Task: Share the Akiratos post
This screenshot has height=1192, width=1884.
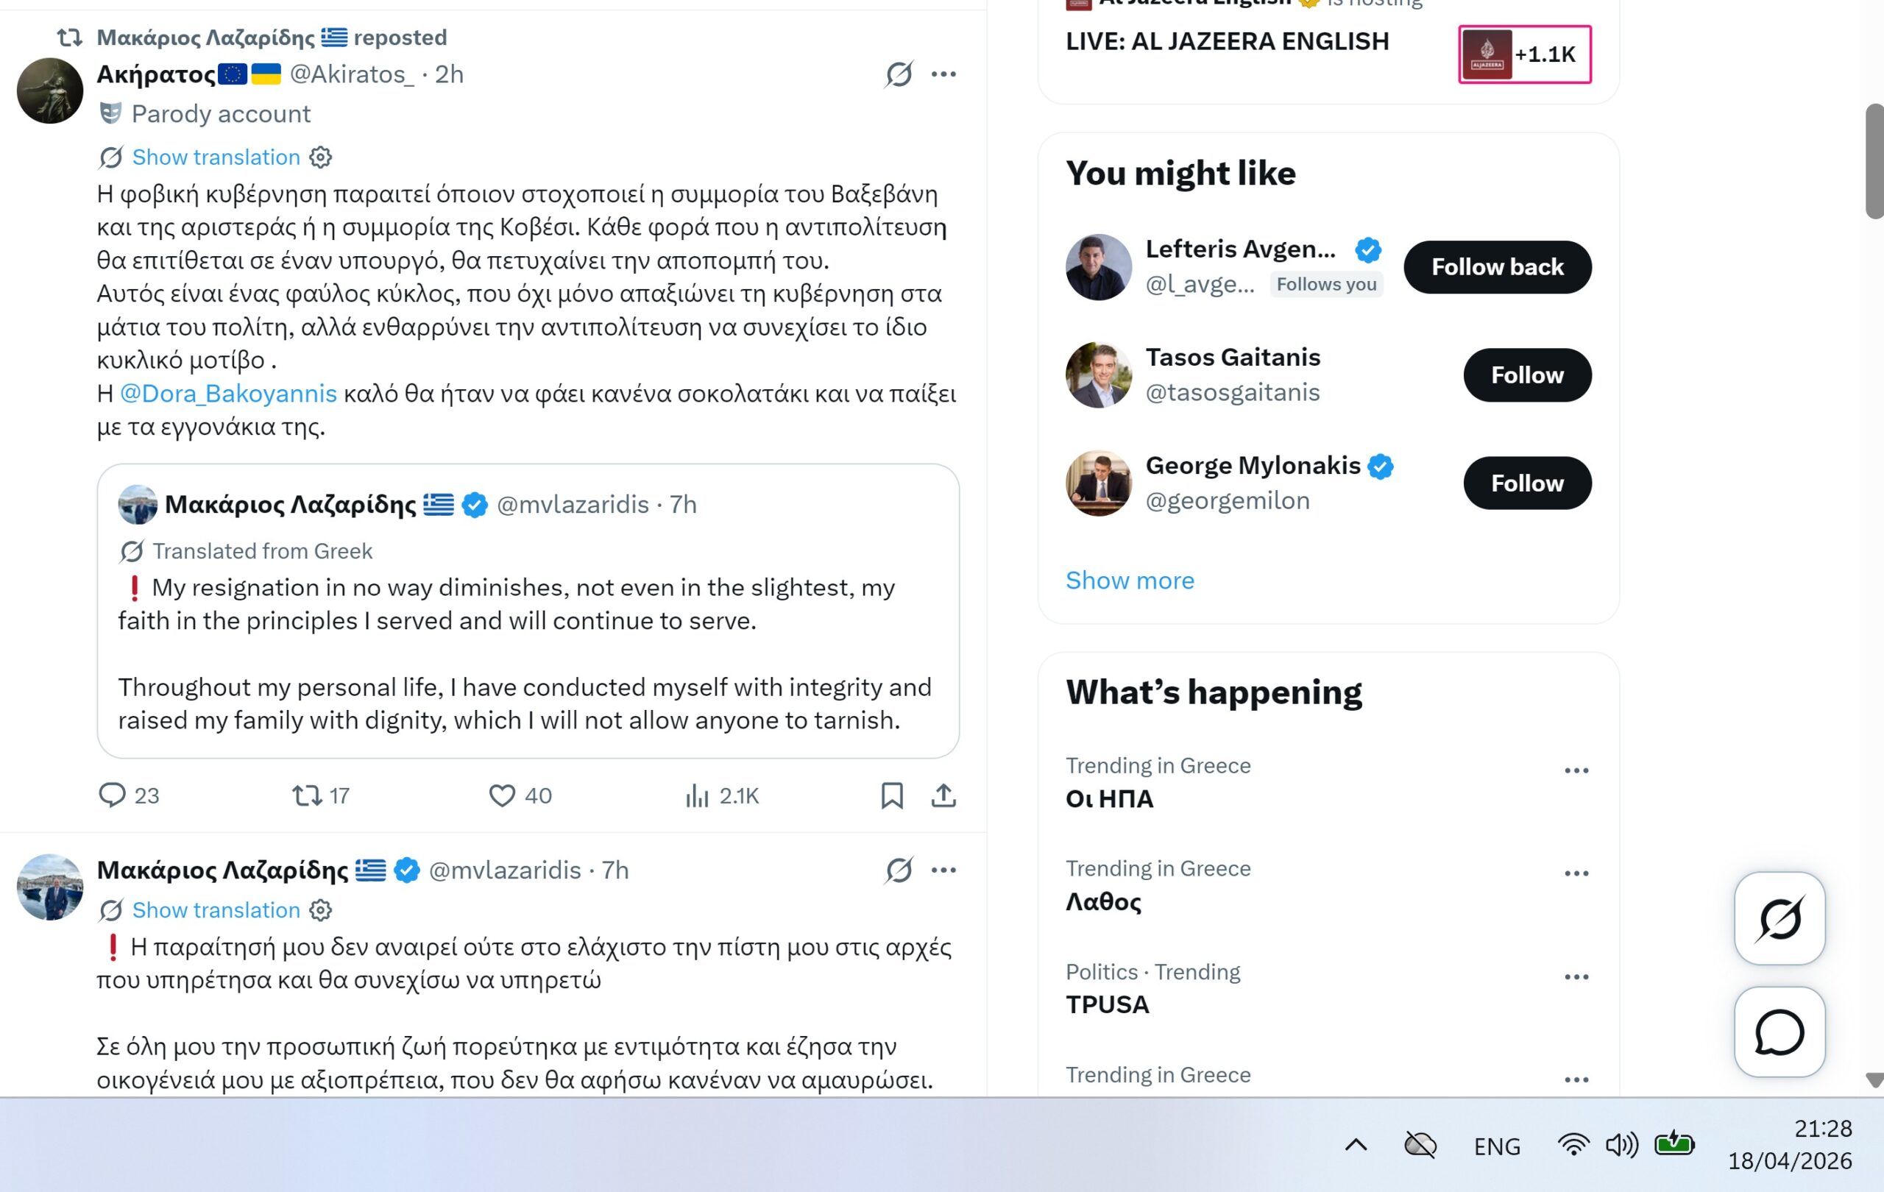Action: tap(943, 795)
